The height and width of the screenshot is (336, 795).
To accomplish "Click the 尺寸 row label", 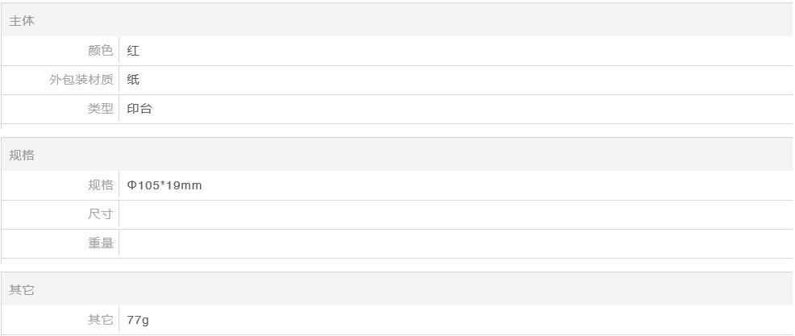I will pos(101,214).
